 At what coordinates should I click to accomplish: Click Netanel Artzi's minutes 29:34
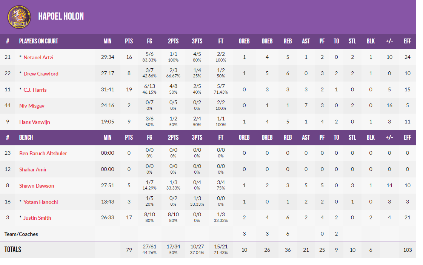108,57
